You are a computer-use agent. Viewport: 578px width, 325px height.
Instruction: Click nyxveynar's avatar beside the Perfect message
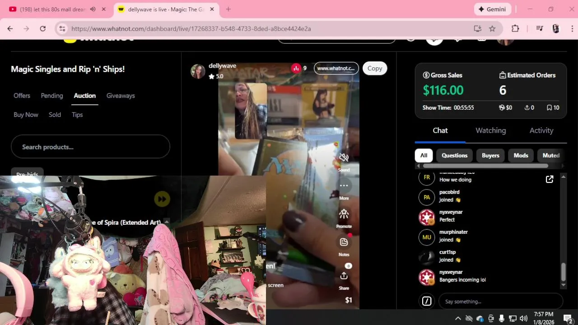tap(427, 217)
